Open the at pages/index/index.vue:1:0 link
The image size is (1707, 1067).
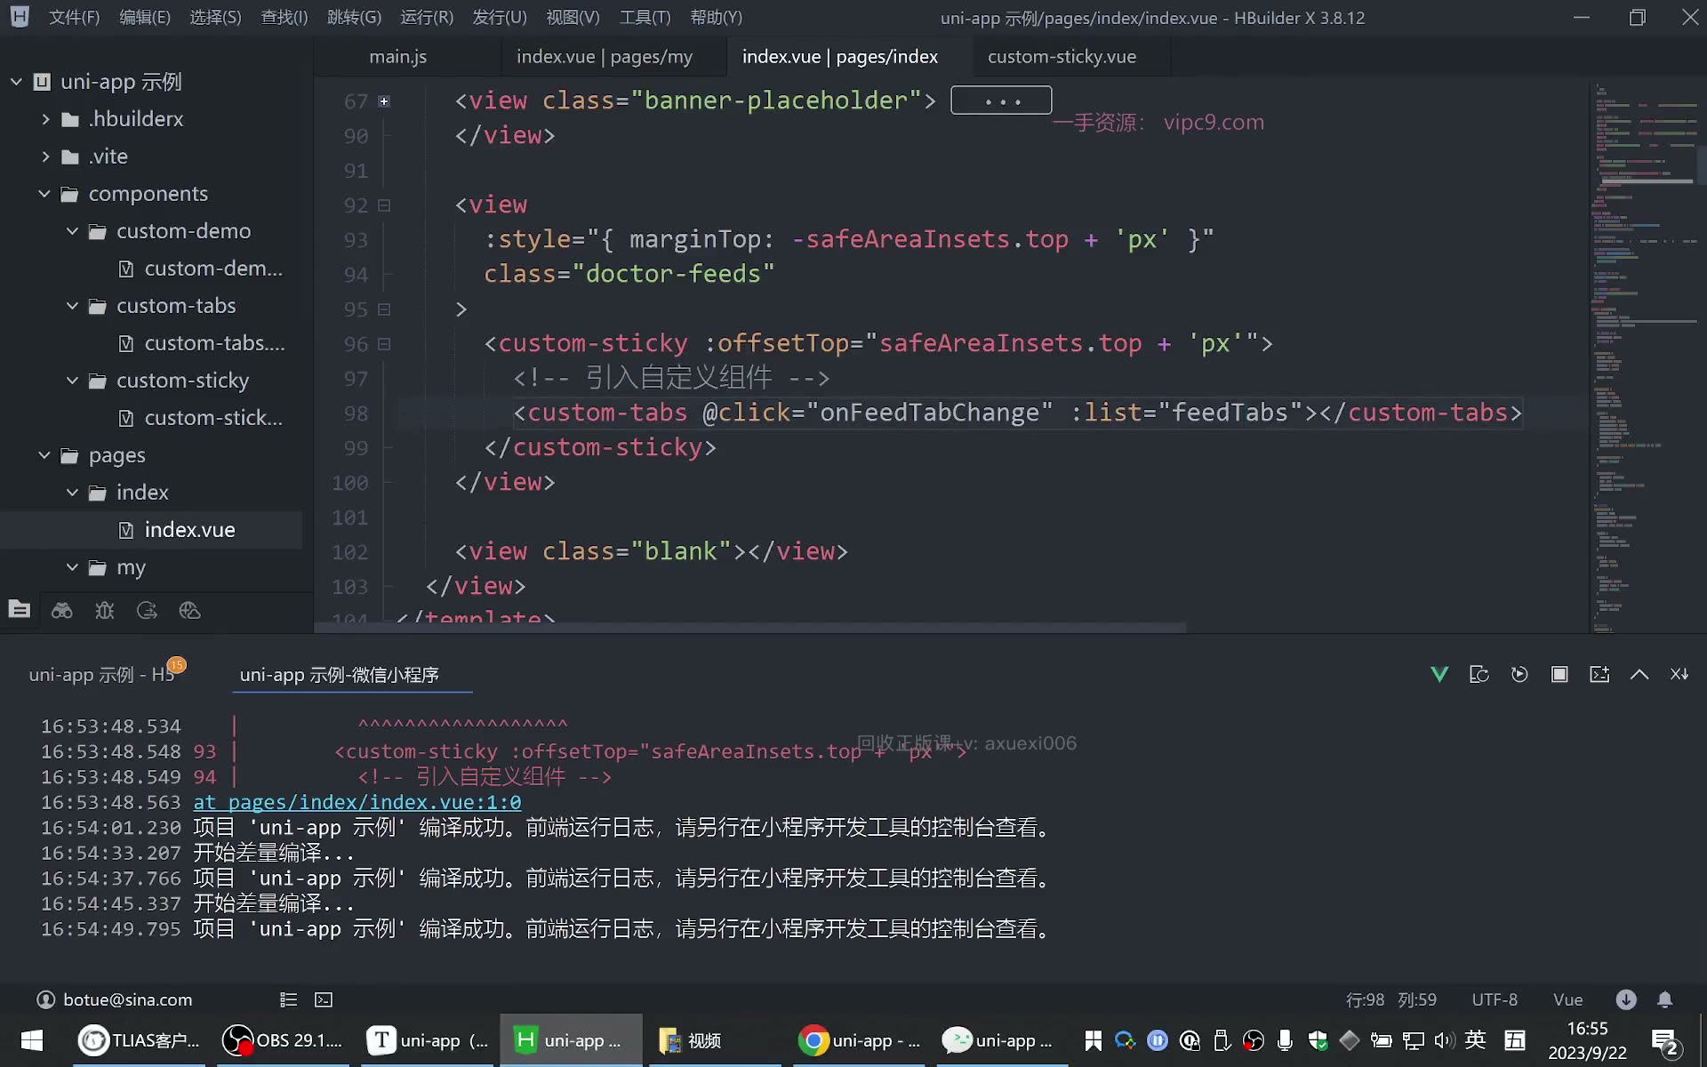[x=357, y=802]
